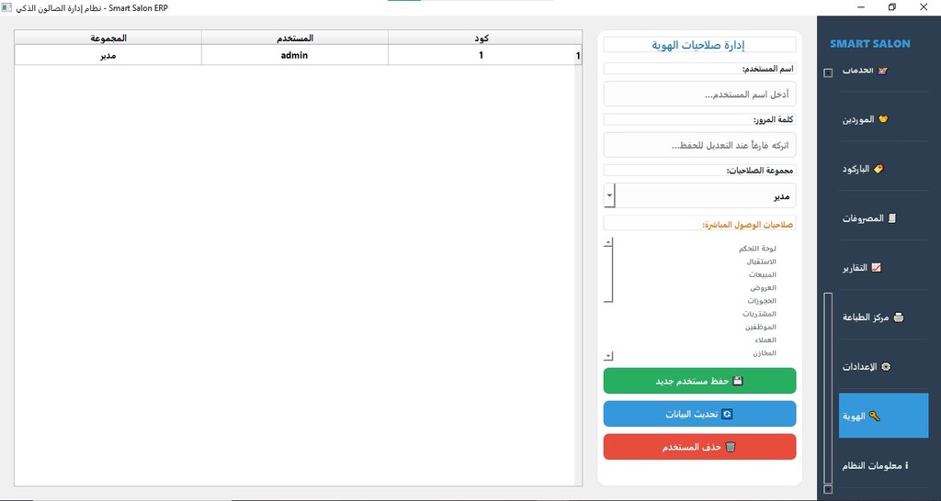This screenshot has height=501, width=941.
Task: Select الموظفين in permissions list
Action: click(x=760, y=328)
